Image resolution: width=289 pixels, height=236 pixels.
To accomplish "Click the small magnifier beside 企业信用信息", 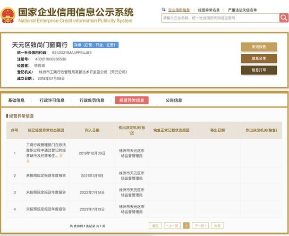I will click(163, 9).
